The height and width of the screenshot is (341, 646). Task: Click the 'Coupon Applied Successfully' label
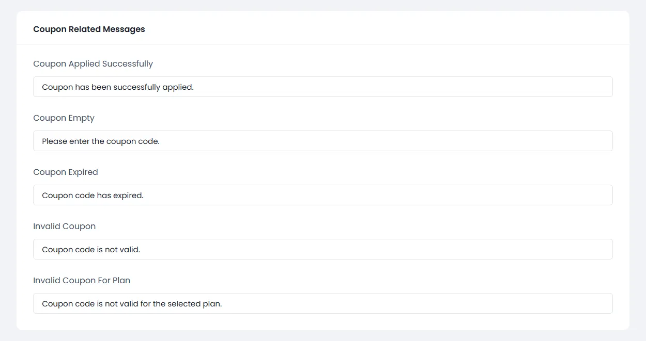[x=93, y=64]
